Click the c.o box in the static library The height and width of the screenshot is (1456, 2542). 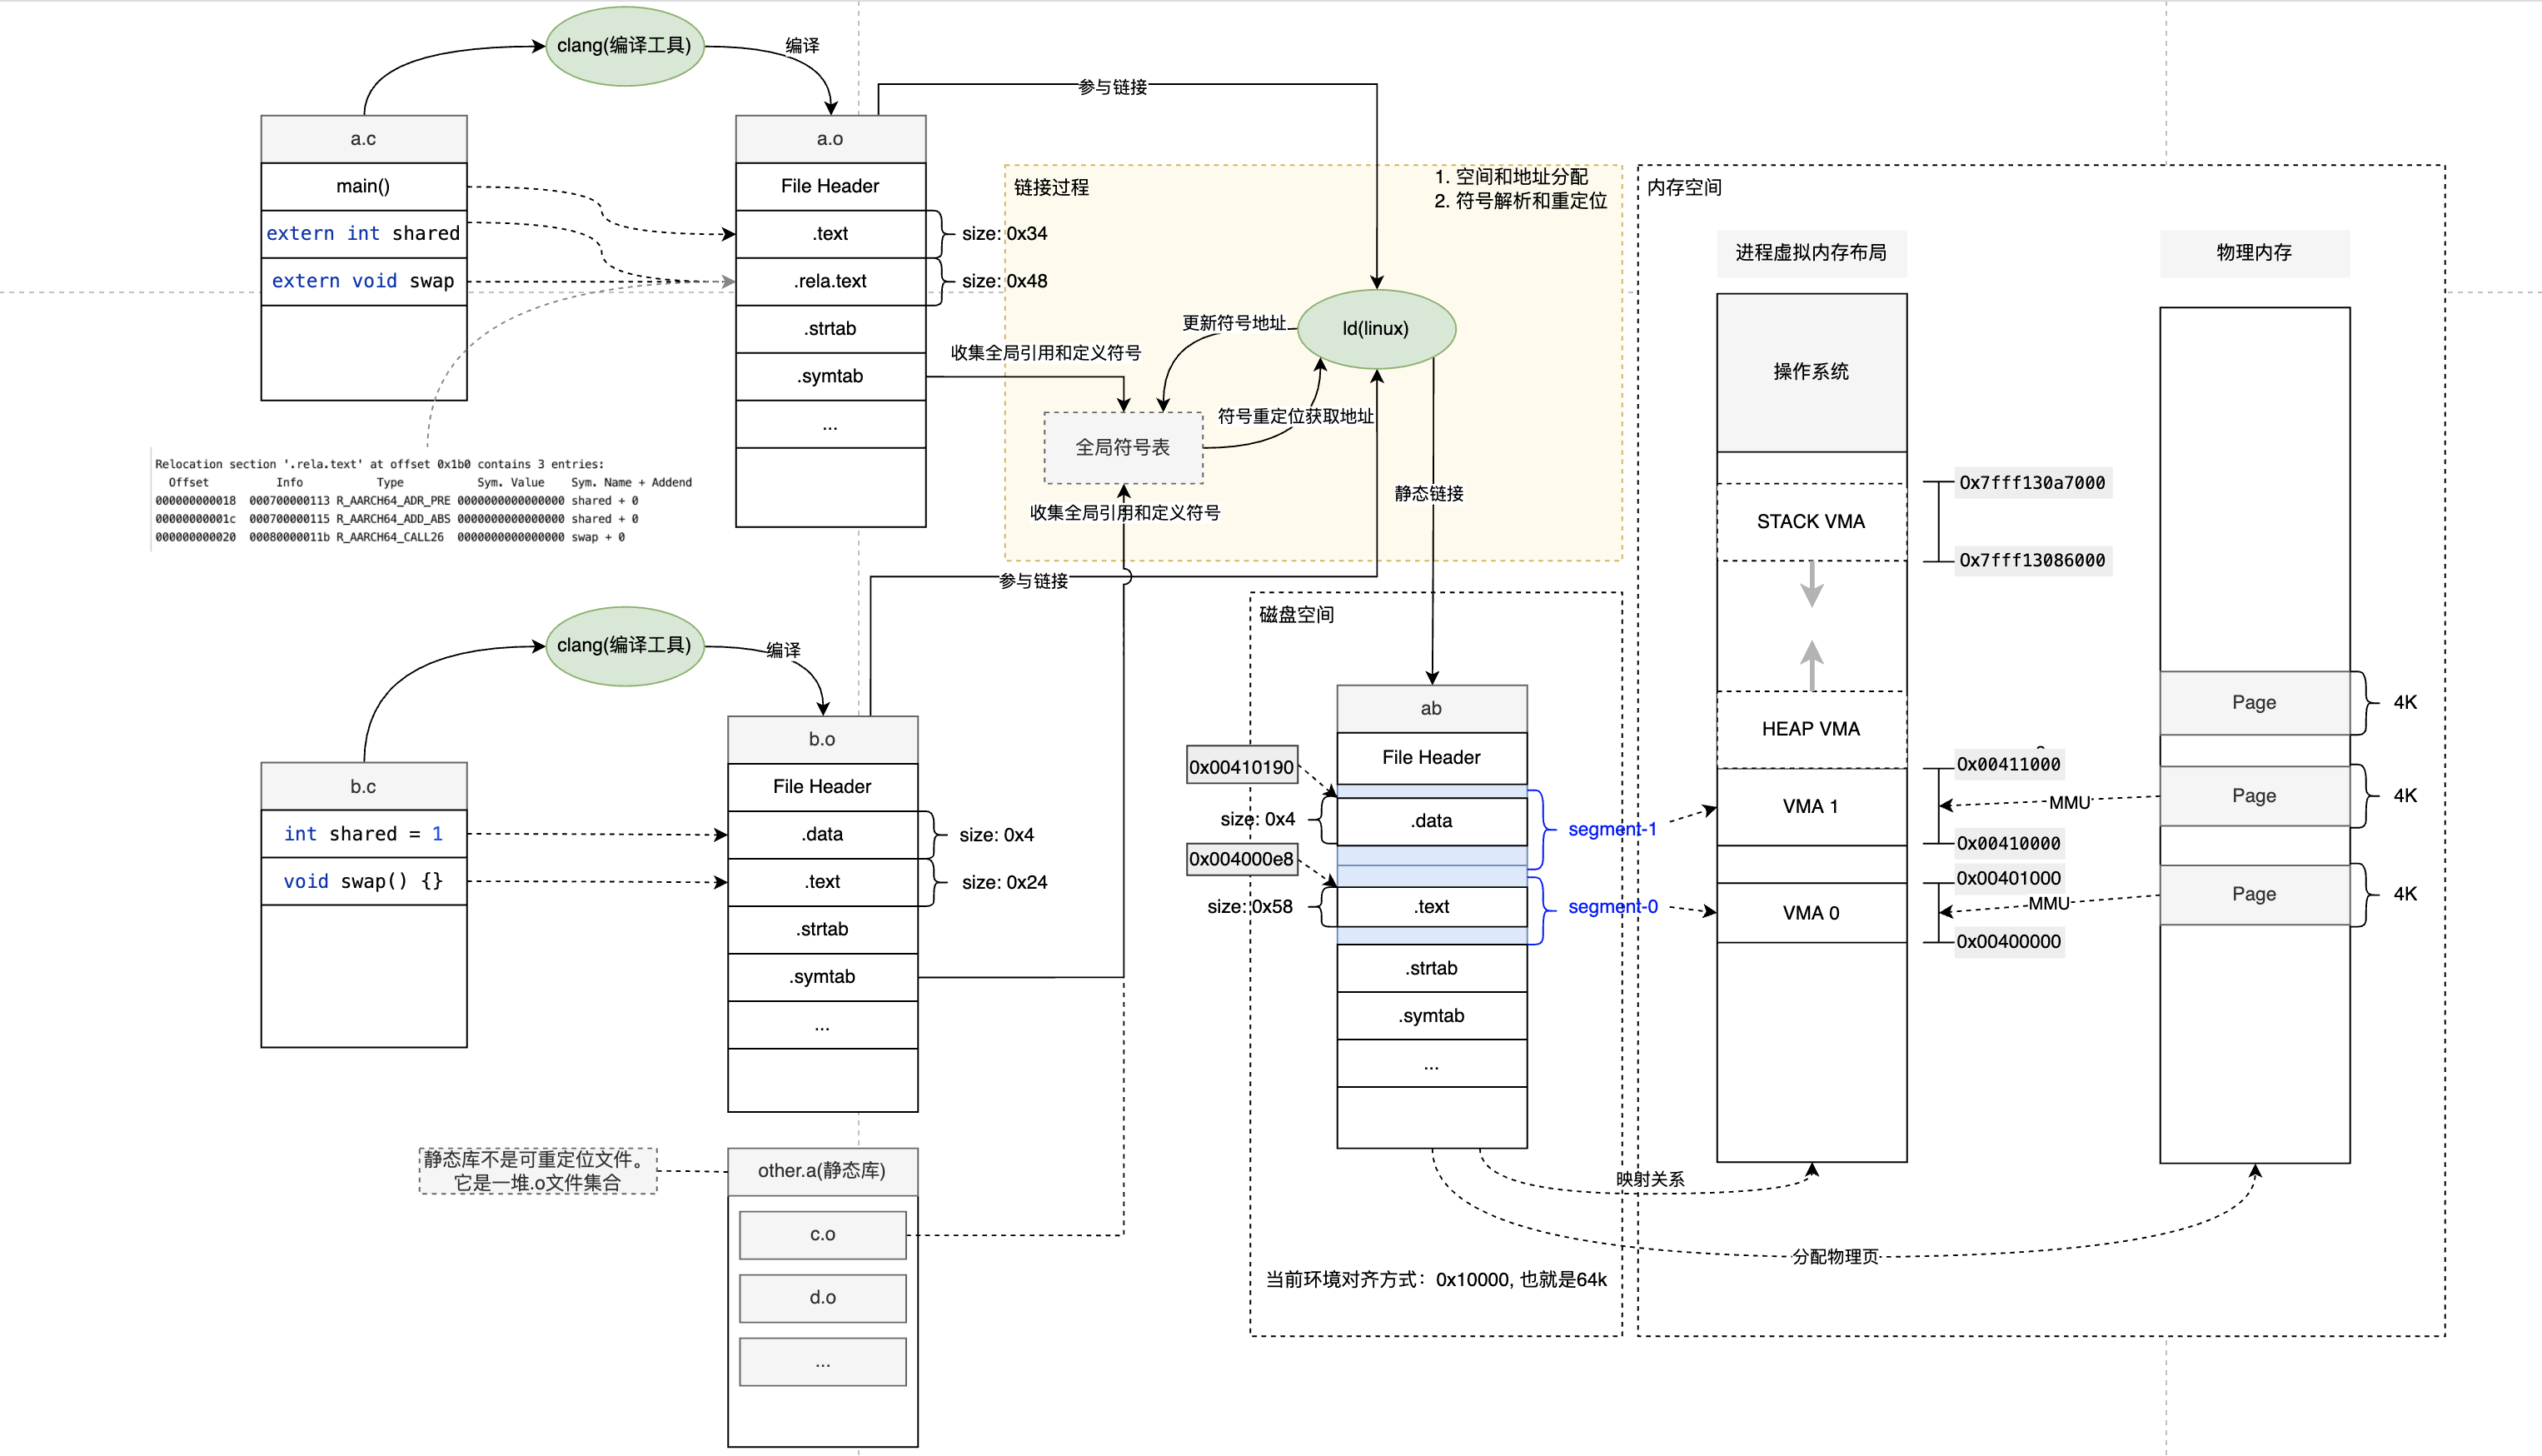(x=822, y=1235)
